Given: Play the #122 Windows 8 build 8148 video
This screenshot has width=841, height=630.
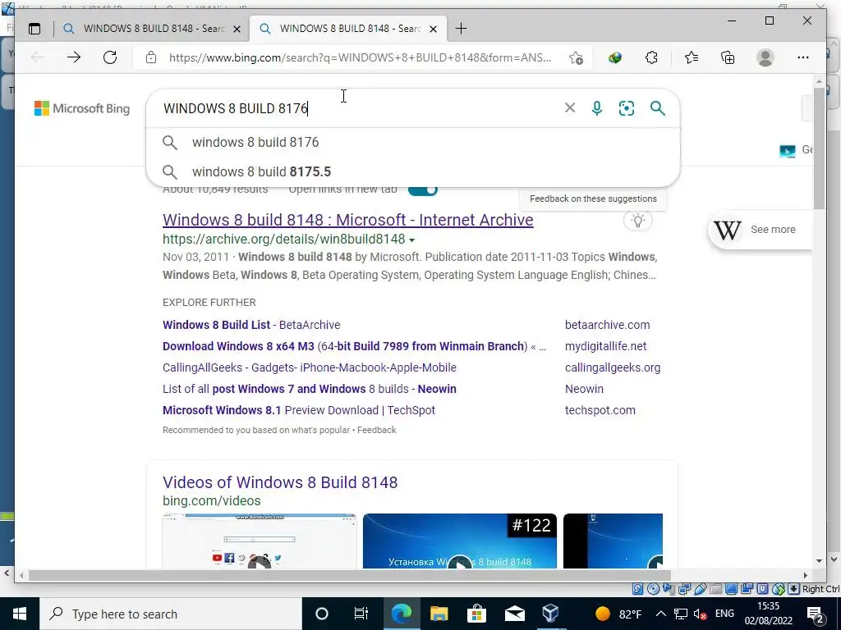Looking at the screenshot, I should coord(460,541).
